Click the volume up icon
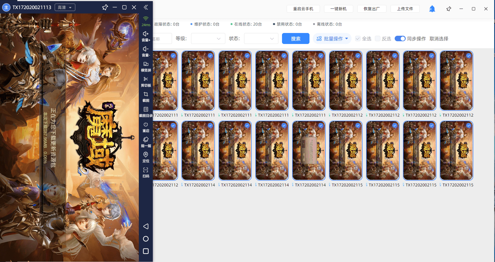 point(146,34)
